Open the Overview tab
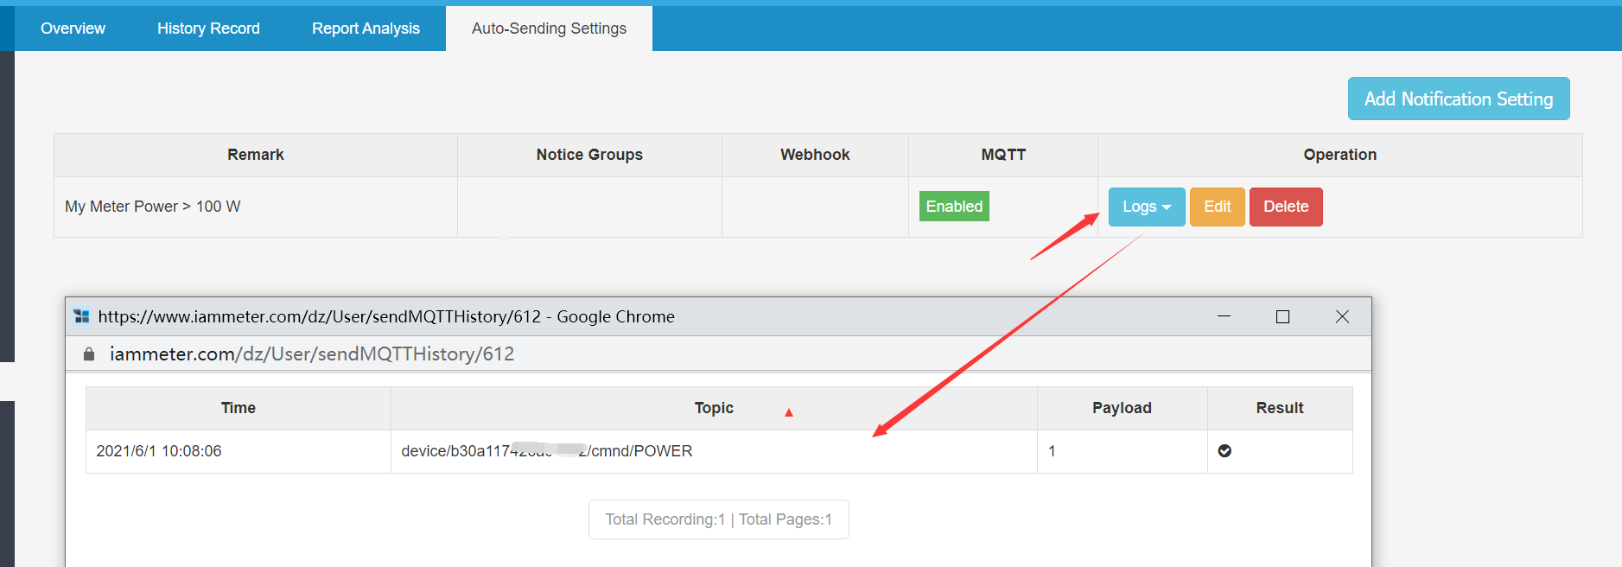The width and height of the screenshot is (1622, 567). (73, 29)
